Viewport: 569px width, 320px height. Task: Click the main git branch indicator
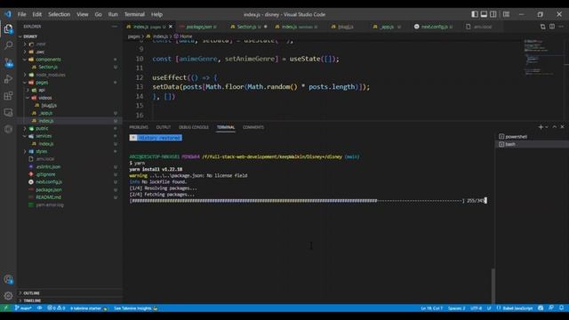point(23,308)
